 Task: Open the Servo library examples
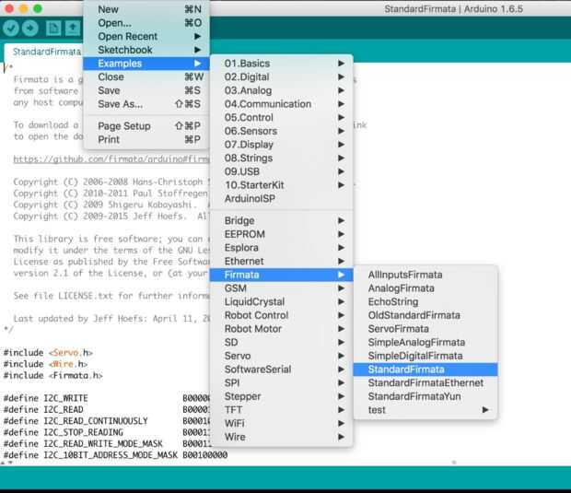click(x=281, y=356)
